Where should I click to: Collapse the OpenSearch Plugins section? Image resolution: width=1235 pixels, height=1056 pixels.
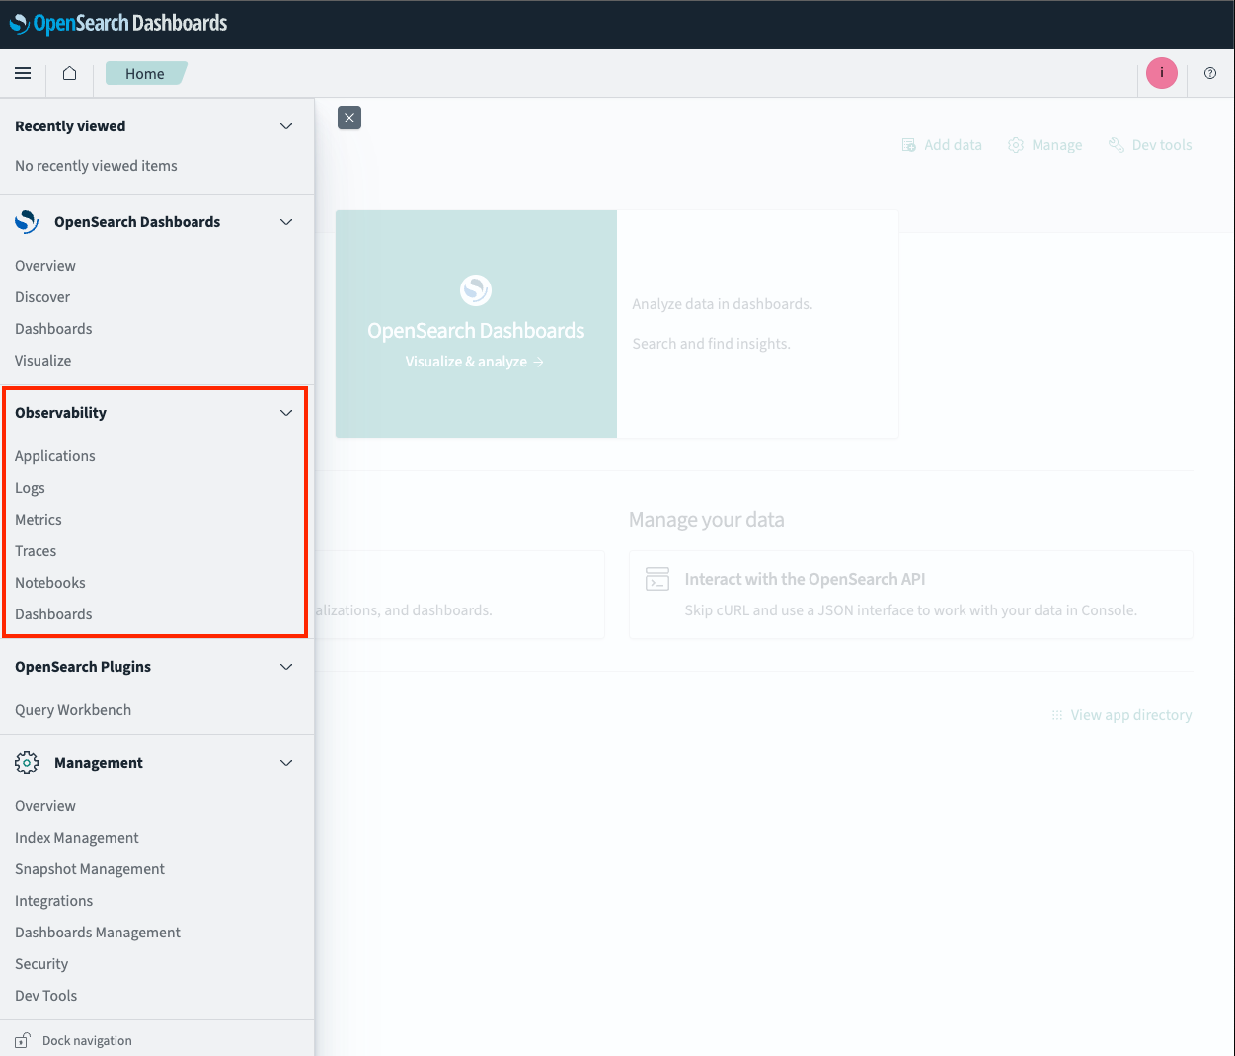286,667
